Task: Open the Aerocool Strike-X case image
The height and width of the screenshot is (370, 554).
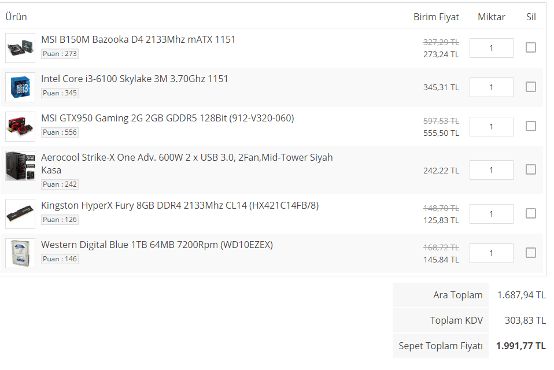Action: click(20, 166)
